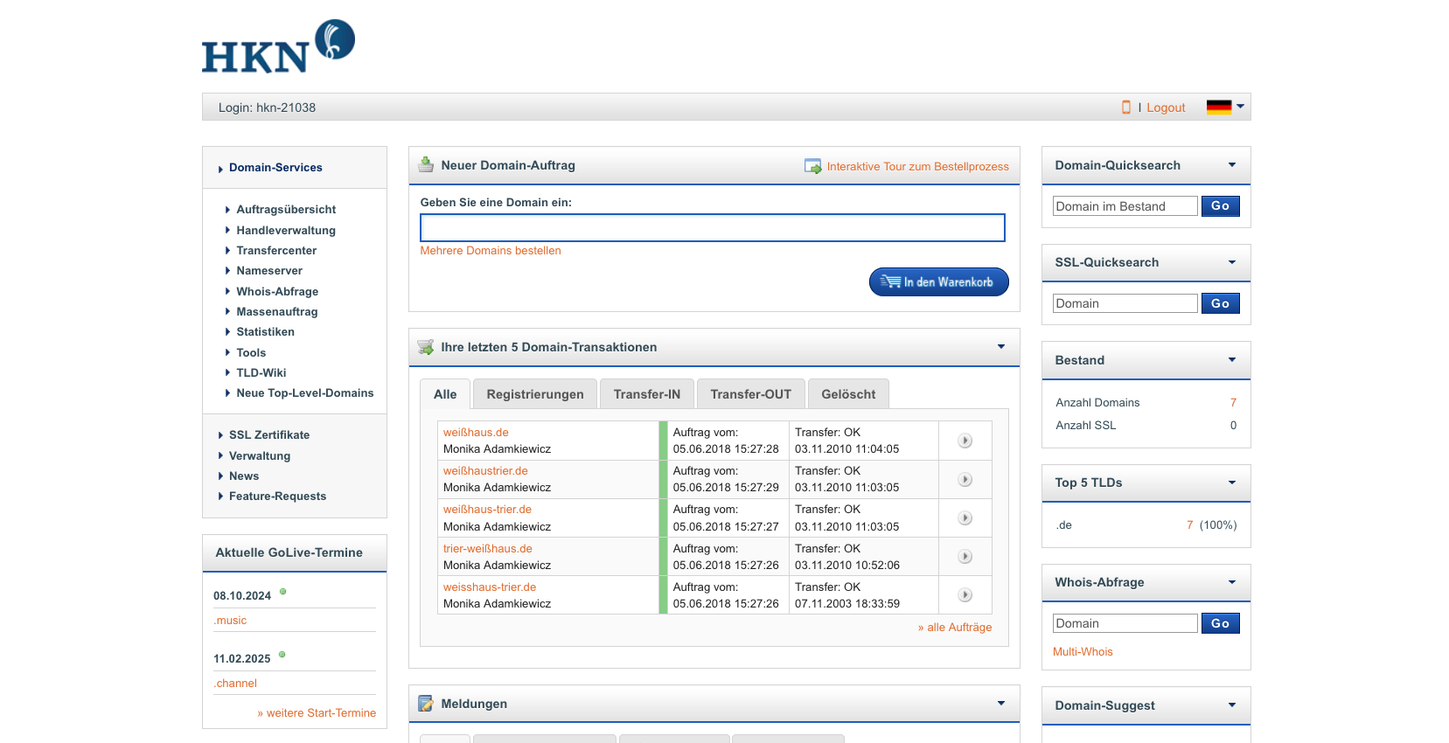The image size is (1449, 743).
Task: Open details arrow for trier-weißhaus.de row
Action: pos(965,556)
